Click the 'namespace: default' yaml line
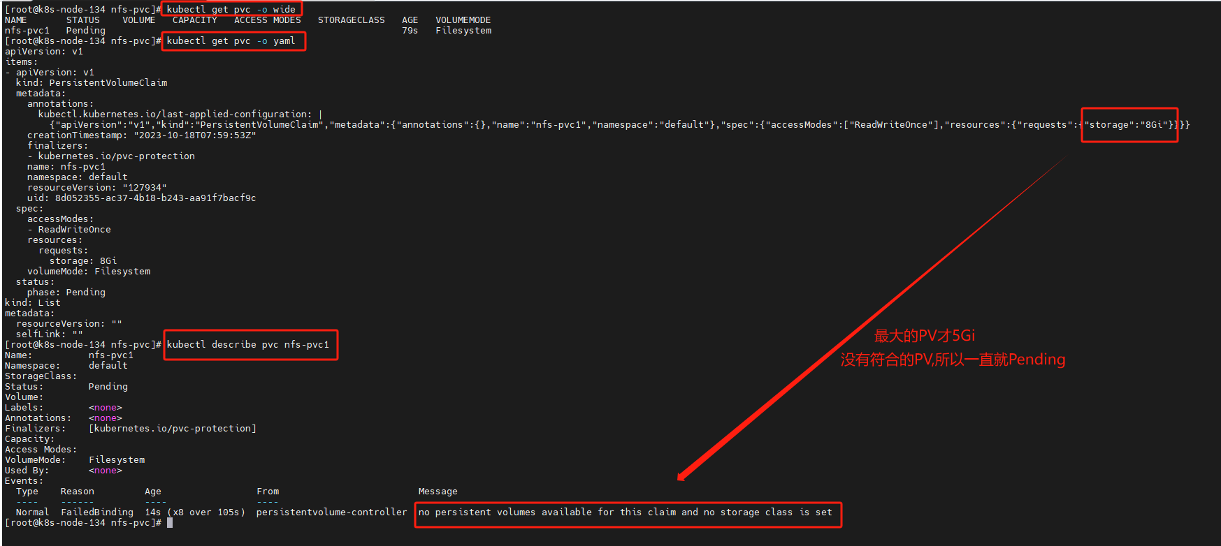Screen dimensions: 1221x546 coord(78,177)
